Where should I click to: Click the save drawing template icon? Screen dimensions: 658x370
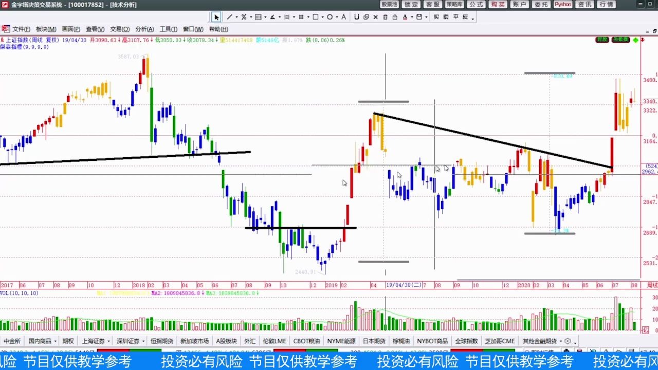tap(419, 17)
